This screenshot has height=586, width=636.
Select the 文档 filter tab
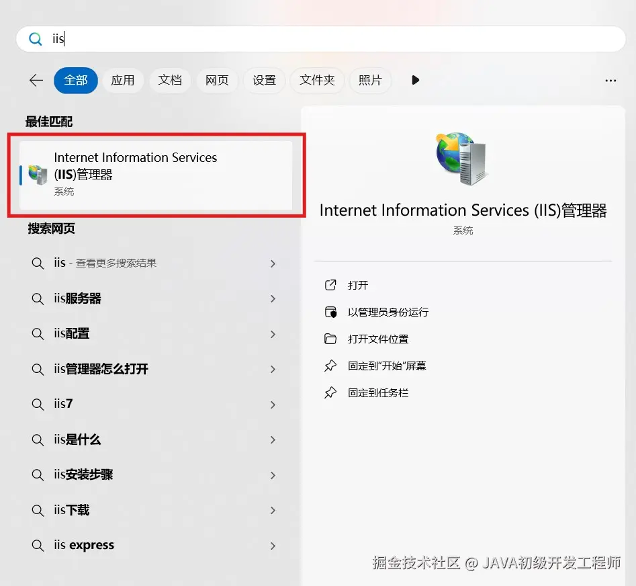click(x=170, y=79)
